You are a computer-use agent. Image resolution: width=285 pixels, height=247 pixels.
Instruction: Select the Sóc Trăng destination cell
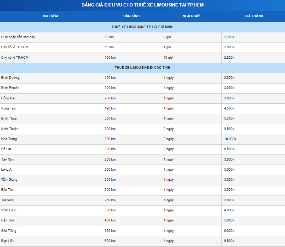[51, 231]
